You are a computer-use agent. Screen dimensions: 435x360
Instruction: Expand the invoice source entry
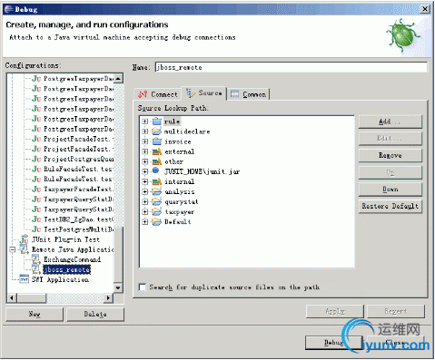145,141
